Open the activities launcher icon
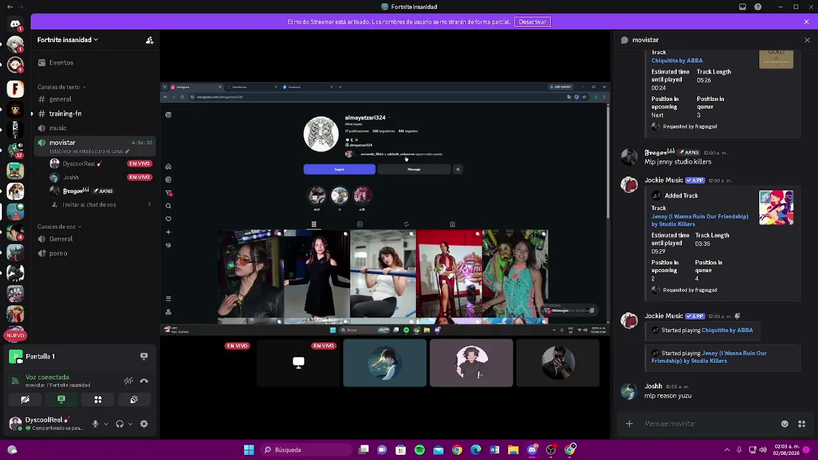 tap(98, 399)
